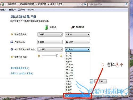
Task: Click the dim display icon next to 降低显示亮度
Action: coord(12,34)
